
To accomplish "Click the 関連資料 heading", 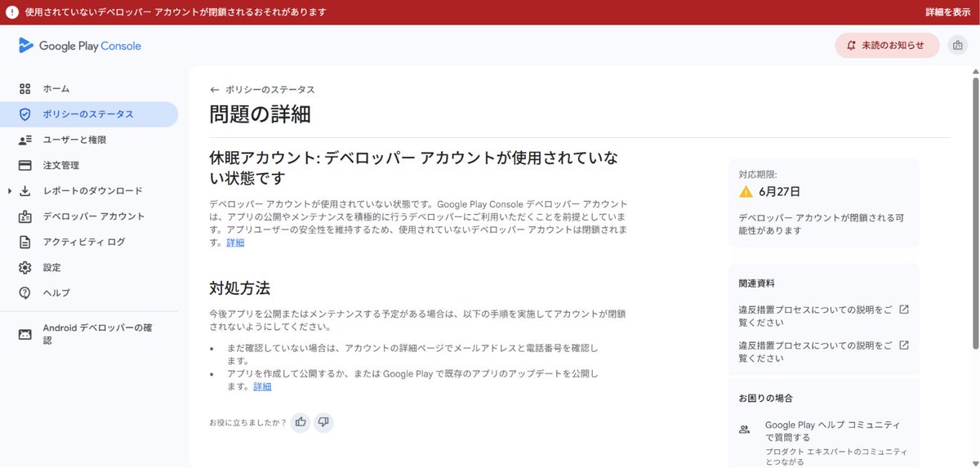I will tap(757, 283).
